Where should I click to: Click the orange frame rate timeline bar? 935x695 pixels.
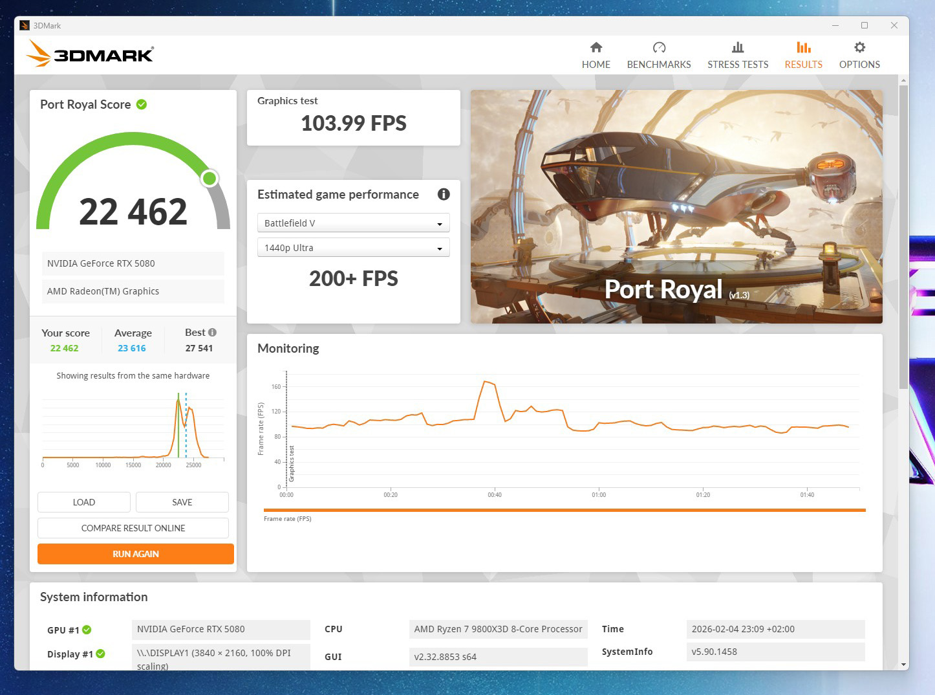(x=564, y=510)
